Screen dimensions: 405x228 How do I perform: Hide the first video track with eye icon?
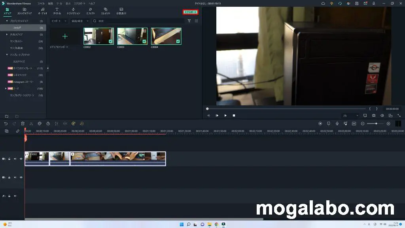(x=21, y=159)
